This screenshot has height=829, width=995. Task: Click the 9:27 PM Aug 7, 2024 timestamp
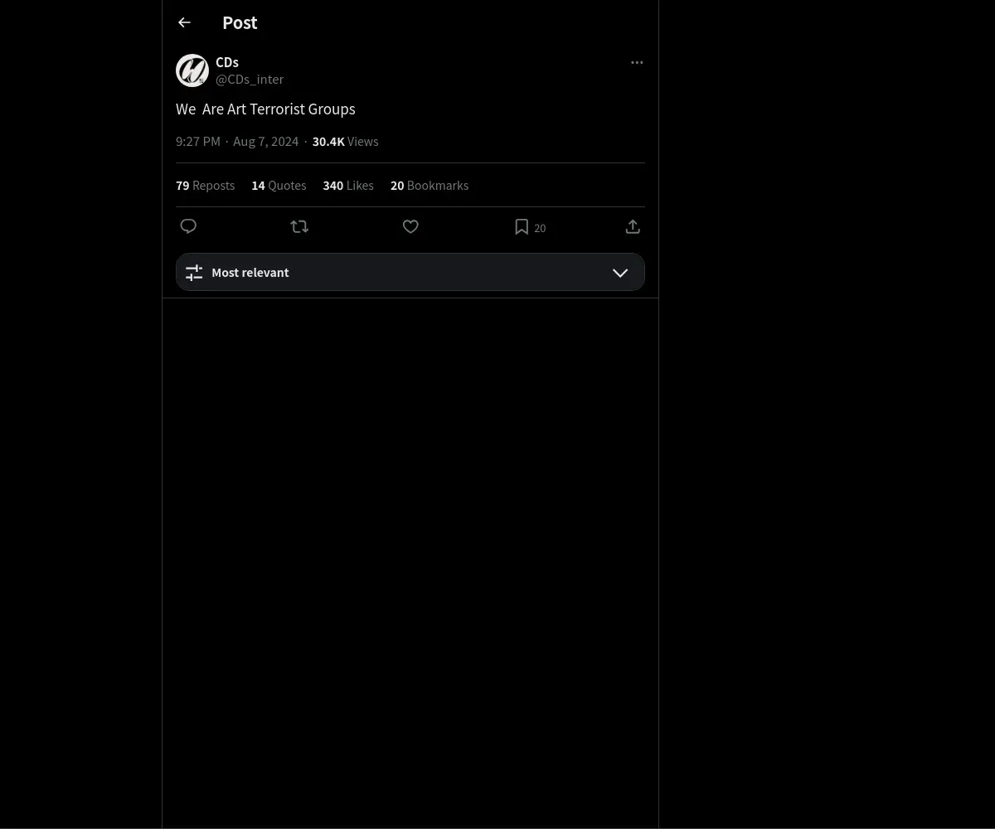coord(237,142)
